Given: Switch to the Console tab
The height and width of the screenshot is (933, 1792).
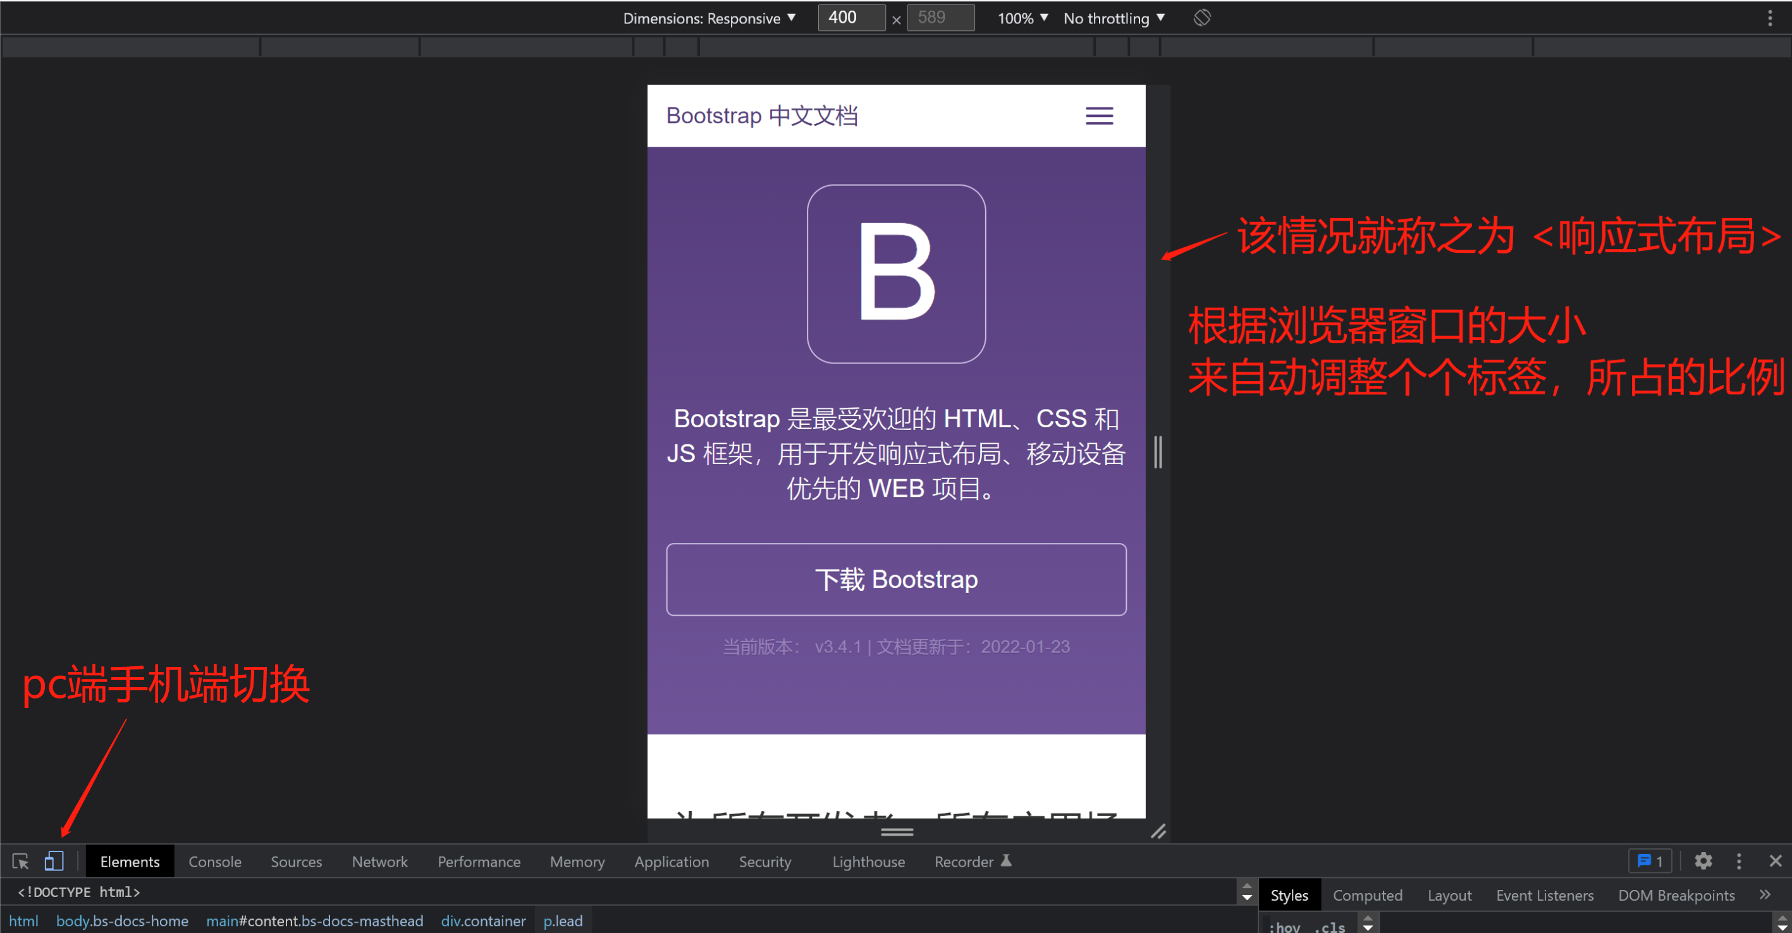Looking at the screenshot, I should coord(215,862).
